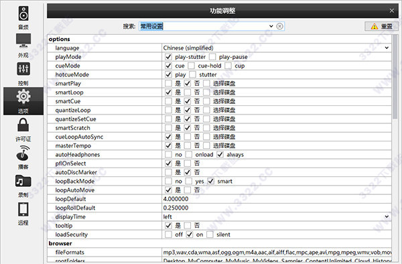Open the Audio settings speaker icon

coord(23,13)
